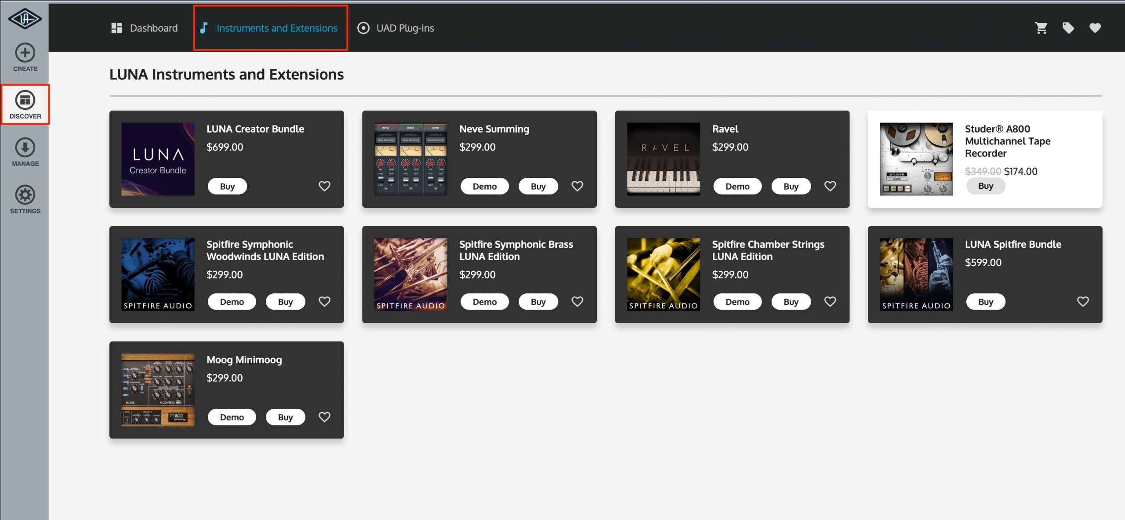This screenshot has width=1125, height=520.
Task: Buy Spitfire Symphonic Woodwinds
Action: pyautogui.click(x=285, y=302)
